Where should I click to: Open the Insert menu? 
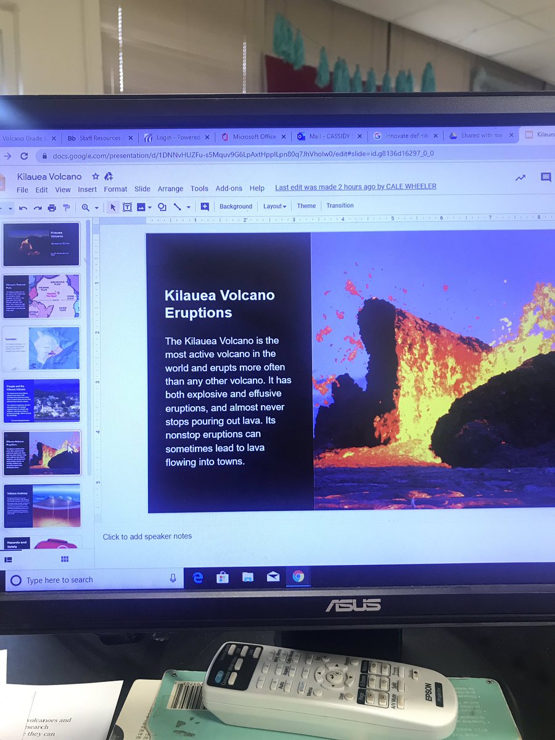point(88,189)
